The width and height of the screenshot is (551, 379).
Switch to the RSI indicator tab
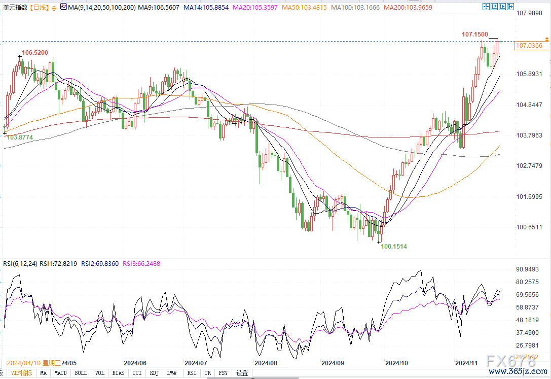[192, 373]
